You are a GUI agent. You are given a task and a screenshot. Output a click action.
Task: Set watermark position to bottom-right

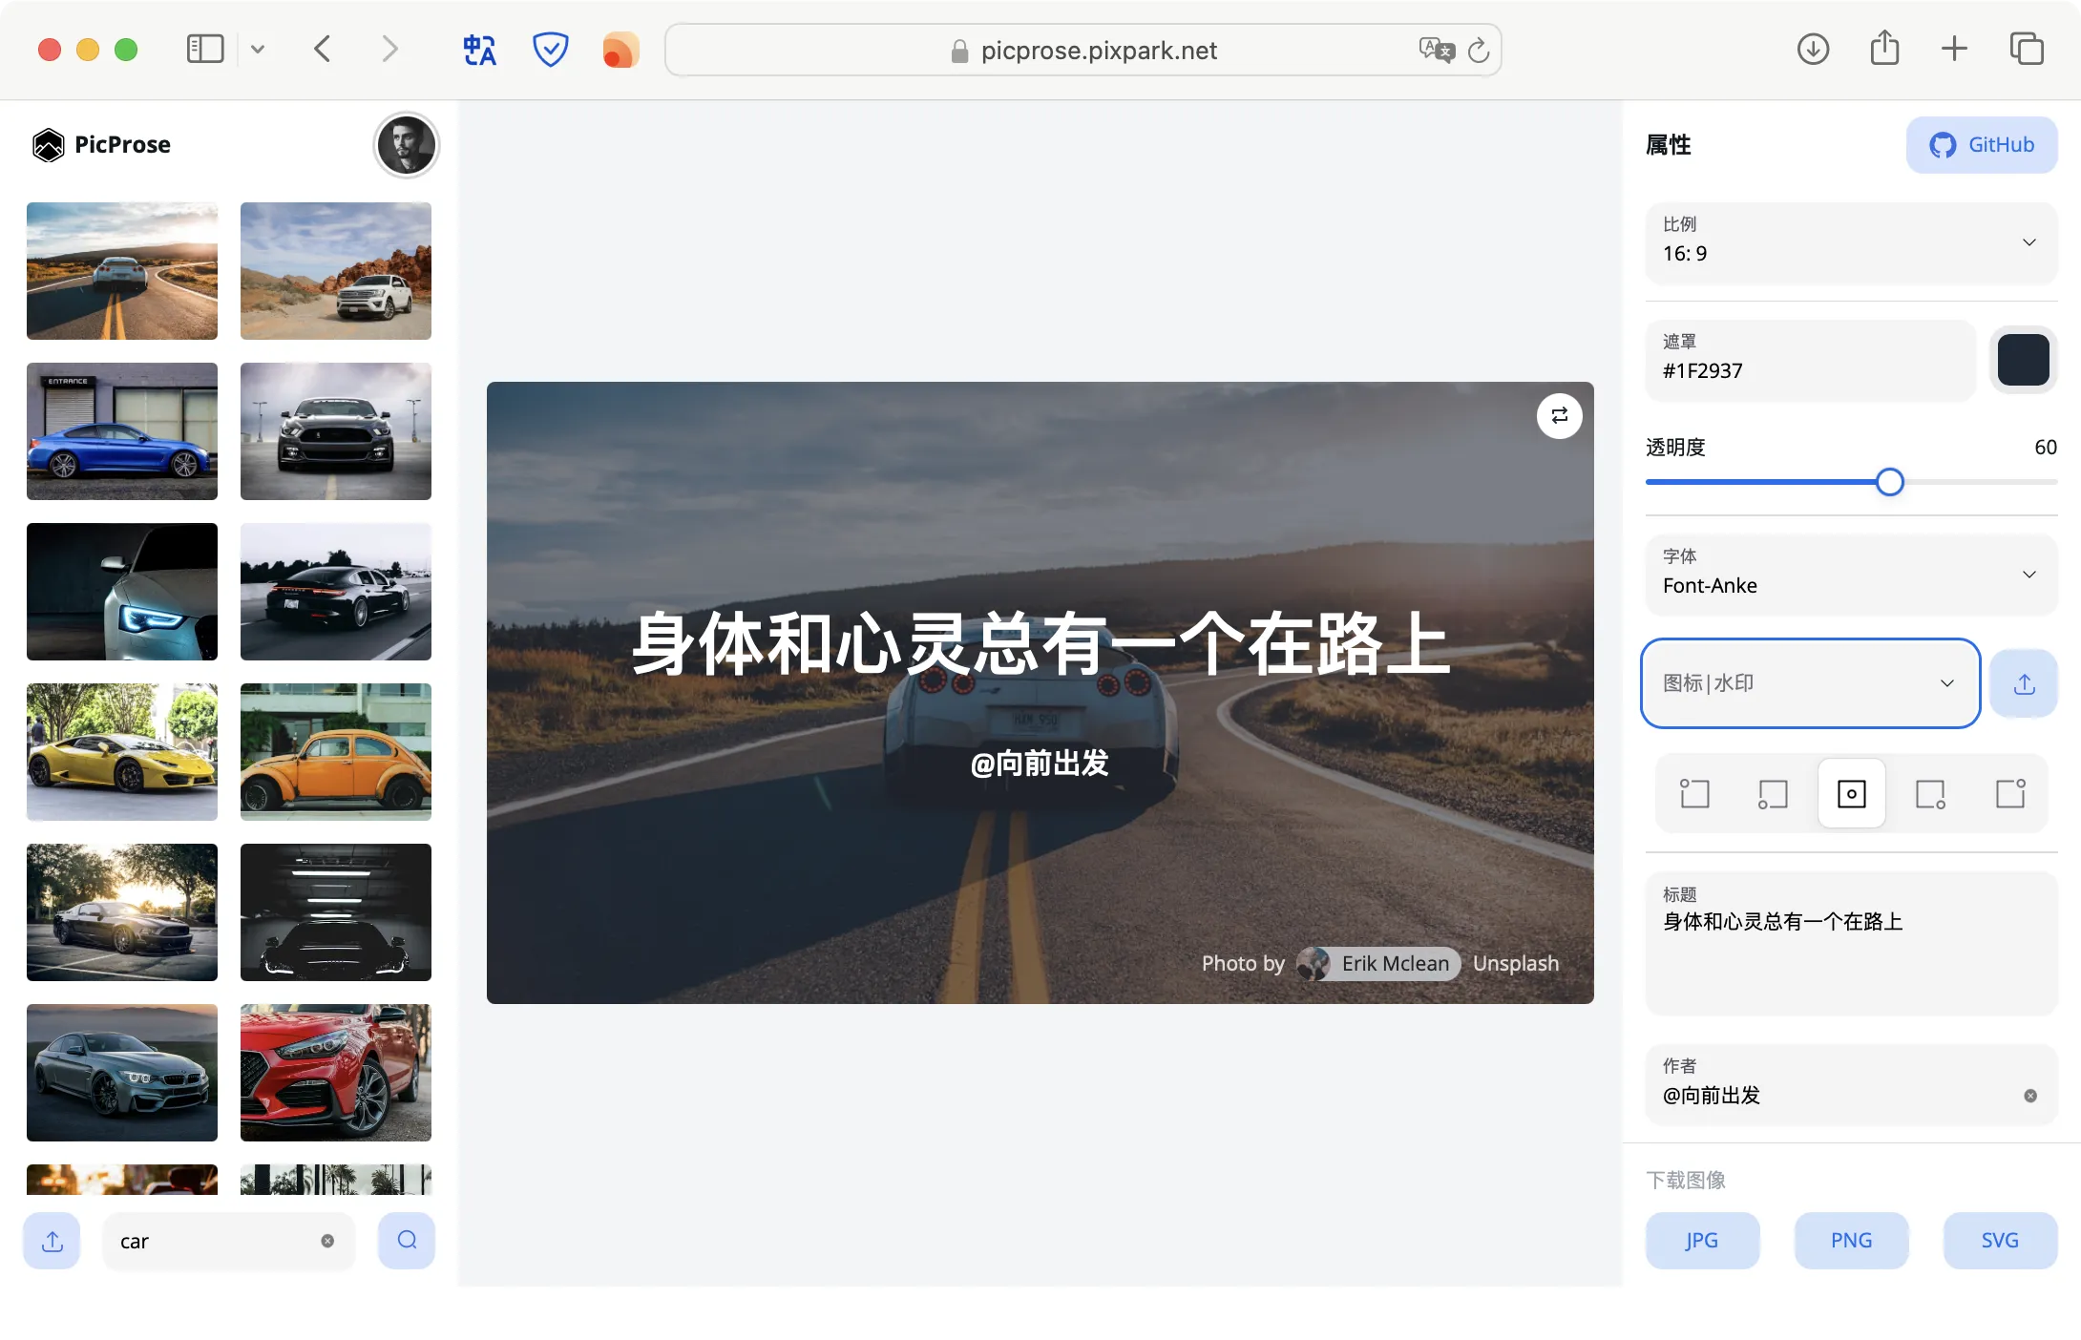tap(1930, 794)
